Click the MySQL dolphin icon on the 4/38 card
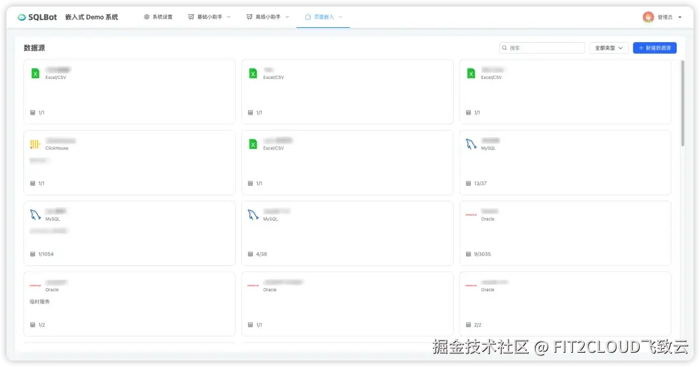The image size is (700, 367). (x=253, y=215)
